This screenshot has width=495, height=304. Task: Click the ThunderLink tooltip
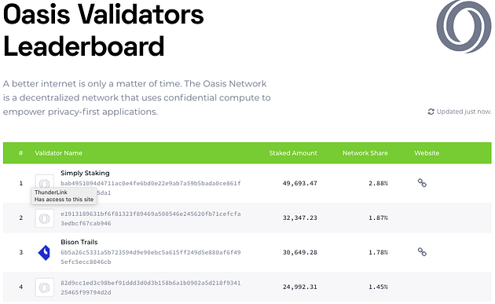pos(64,196)
